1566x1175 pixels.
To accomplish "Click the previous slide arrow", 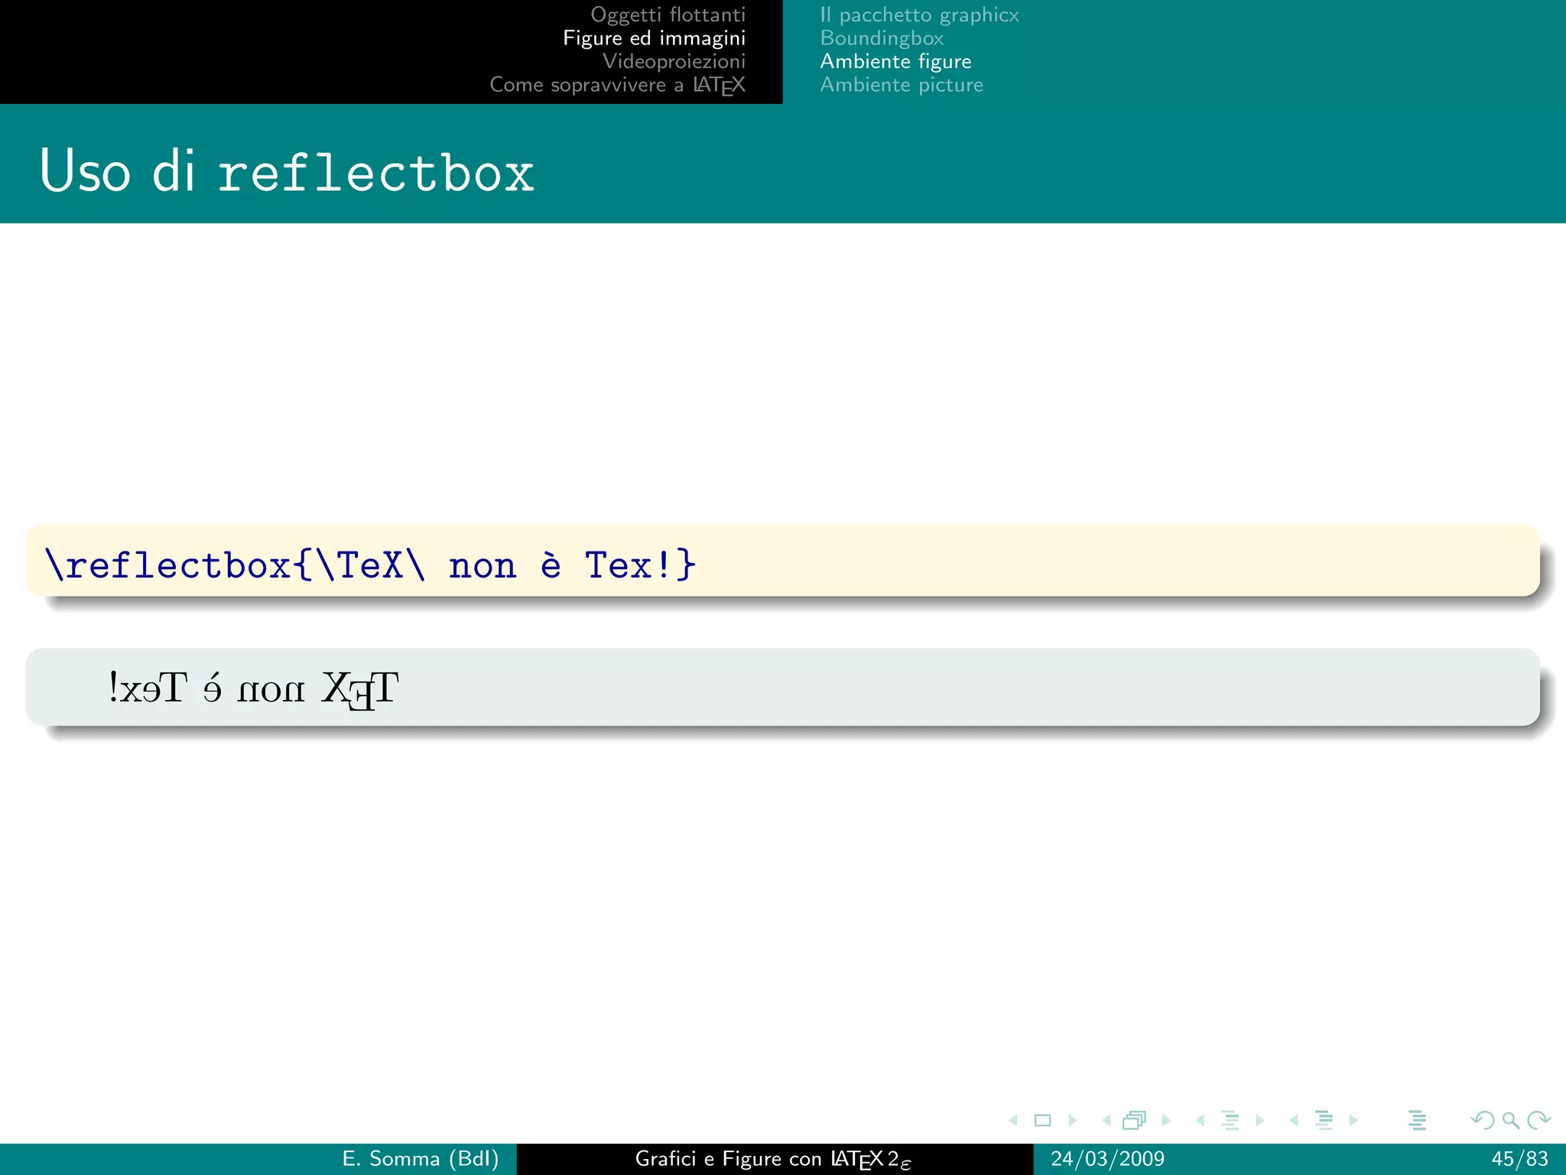I will pyautogui.click(x=1013, y=1121).
